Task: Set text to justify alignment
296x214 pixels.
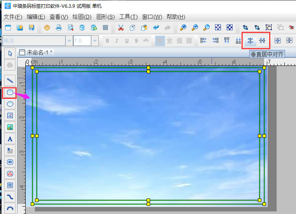Action: [189, 41]
